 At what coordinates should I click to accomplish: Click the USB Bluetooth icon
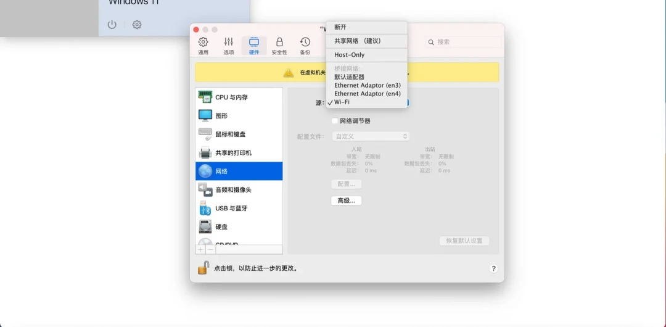[x=205, y=208]
